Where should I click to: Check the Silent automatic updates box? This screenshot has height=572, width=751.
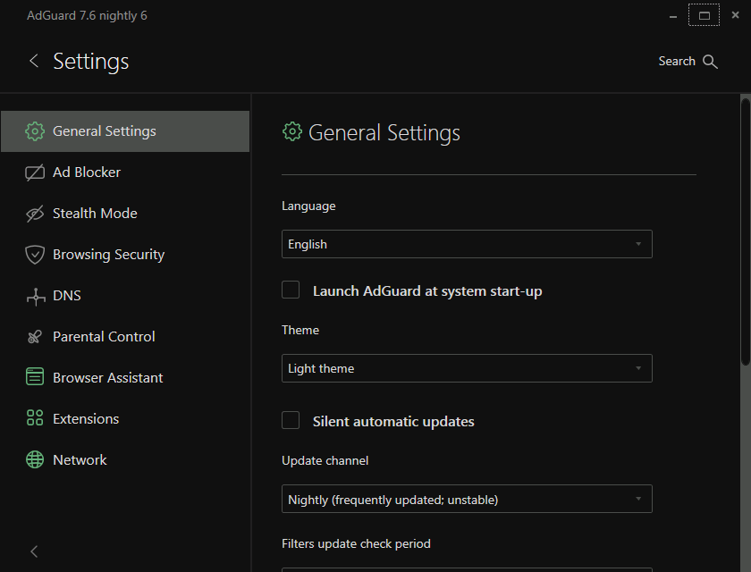291,420
